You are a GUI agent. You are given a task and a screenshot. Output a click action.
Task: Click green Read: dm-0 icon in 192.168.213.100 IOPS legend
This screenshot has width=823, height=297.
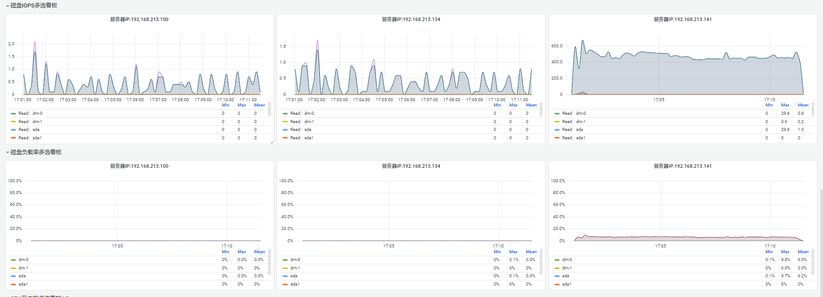pyautogui.click(x=13, y=113)
